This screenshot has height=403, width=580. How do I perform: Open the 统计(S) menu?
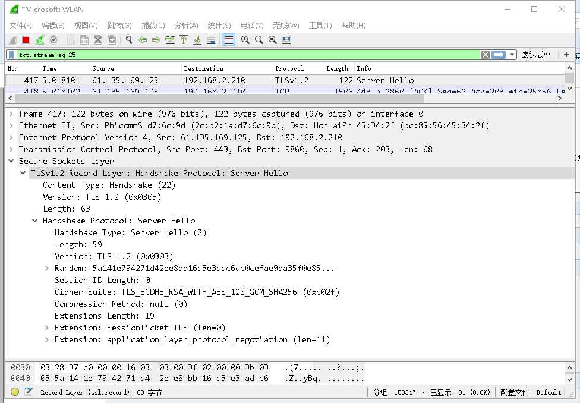click(x=219, y=25)
